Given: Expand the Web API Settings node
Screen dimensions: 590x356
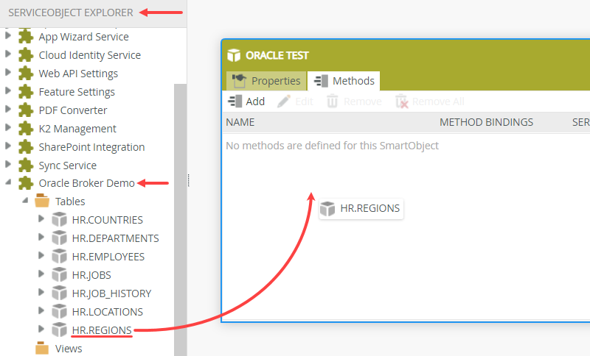Looking at the screenshot, I should pos(8,72).
